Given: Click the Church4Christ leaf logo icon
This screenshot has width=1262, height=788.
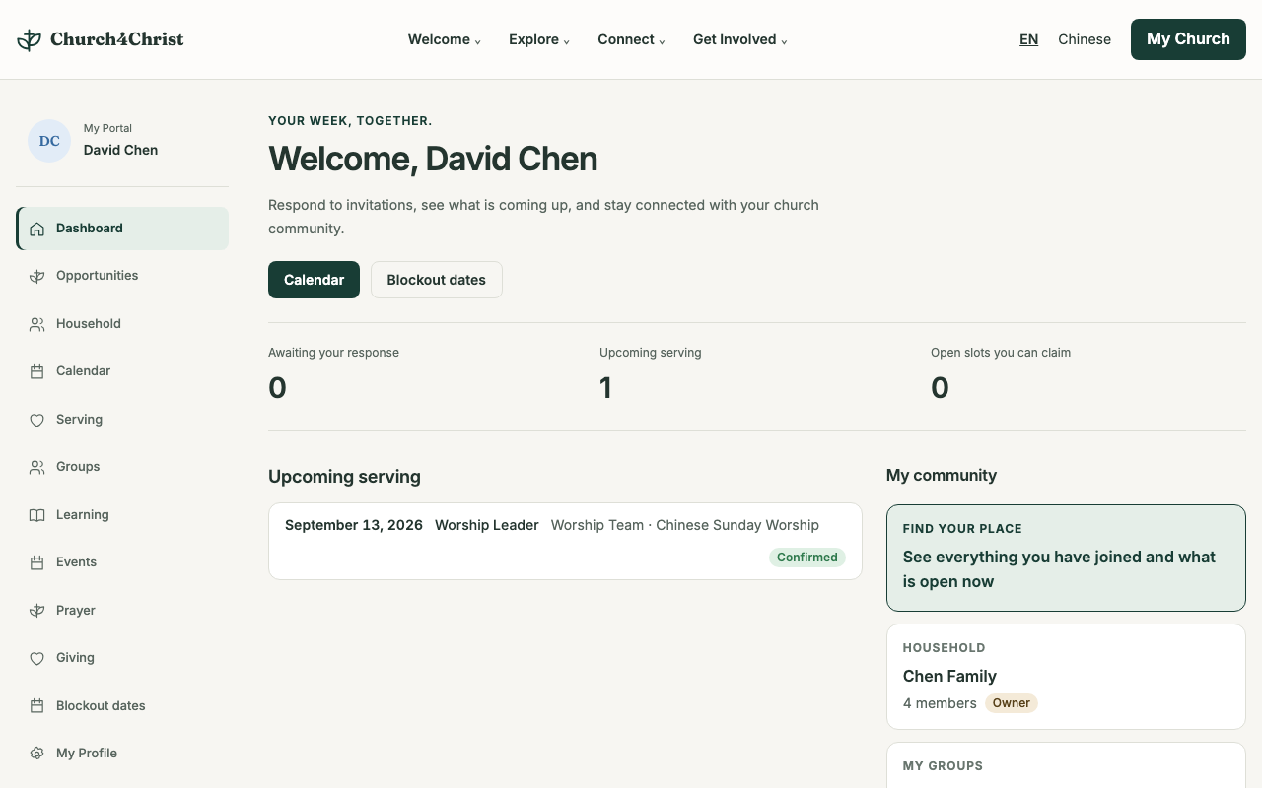Looking at the screenshot, I should point(29,39).
